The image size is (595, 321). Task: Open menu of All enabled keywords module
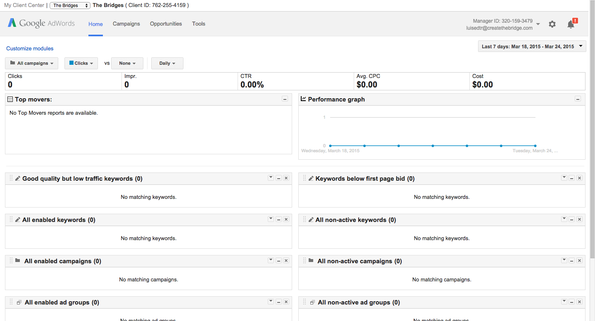(x=271, y=219)
